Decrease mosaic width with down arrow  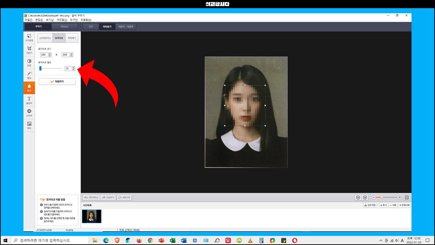pos(50,56)
